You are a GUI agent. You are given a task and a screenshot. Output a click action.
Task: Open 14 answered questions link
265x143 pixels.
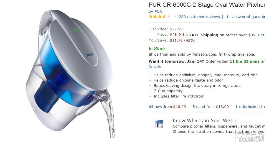(246, 17)
